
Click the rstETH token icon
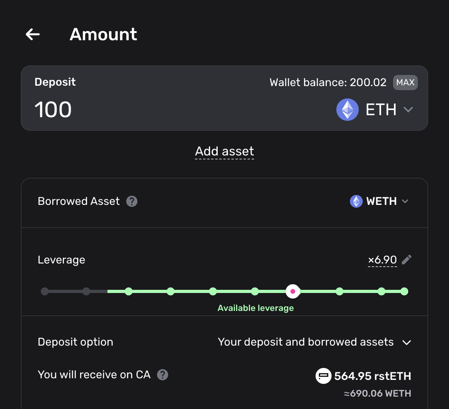tap(323, 376)
